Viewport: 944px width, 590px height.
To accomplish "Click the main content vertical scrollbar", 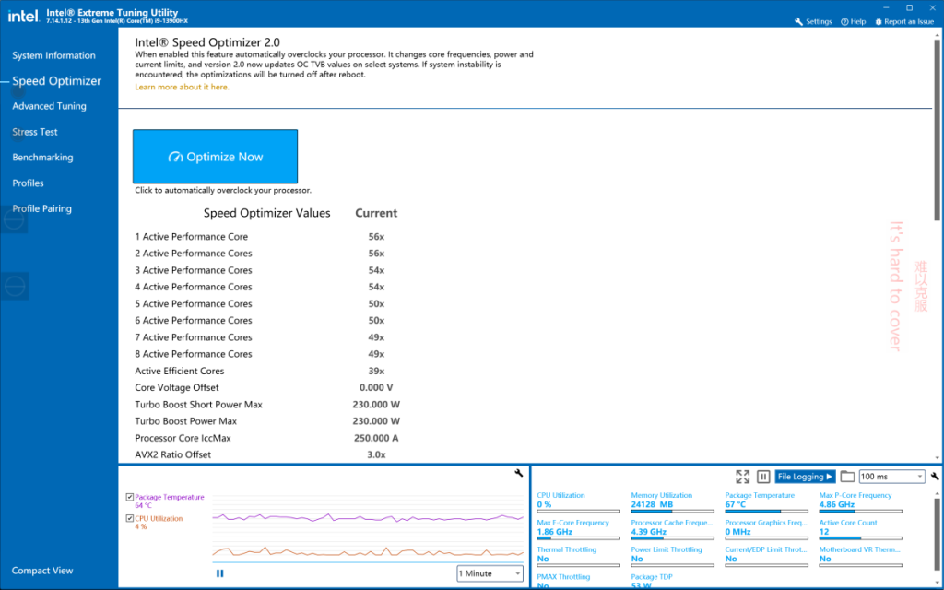I will click(938, 129).
